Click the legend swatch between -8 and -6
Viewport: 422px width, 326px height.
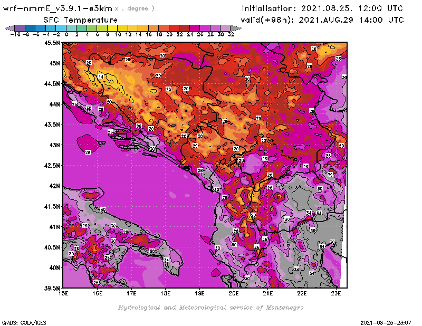pos(30,28)
